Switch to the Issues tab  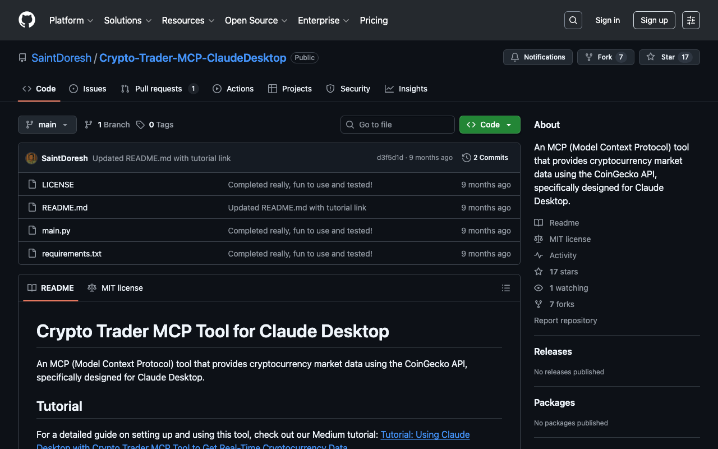coord(88,89)
